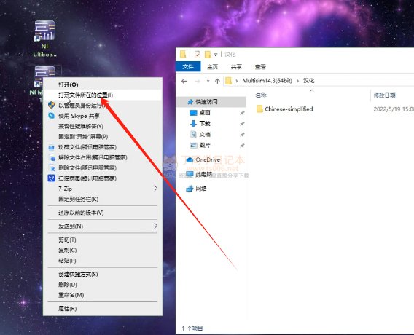Click the new folder icon in quick access toolbar
The height and width of the screenshot is (335, 414).
[x=208, y=55]
